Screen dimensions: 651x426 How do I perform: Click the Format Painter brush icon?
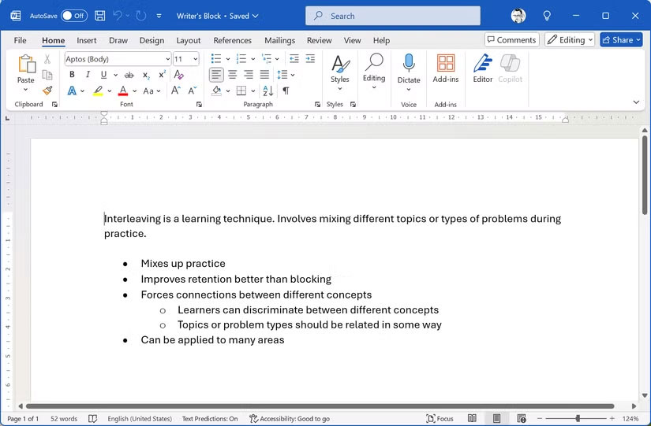pos(47,91)
